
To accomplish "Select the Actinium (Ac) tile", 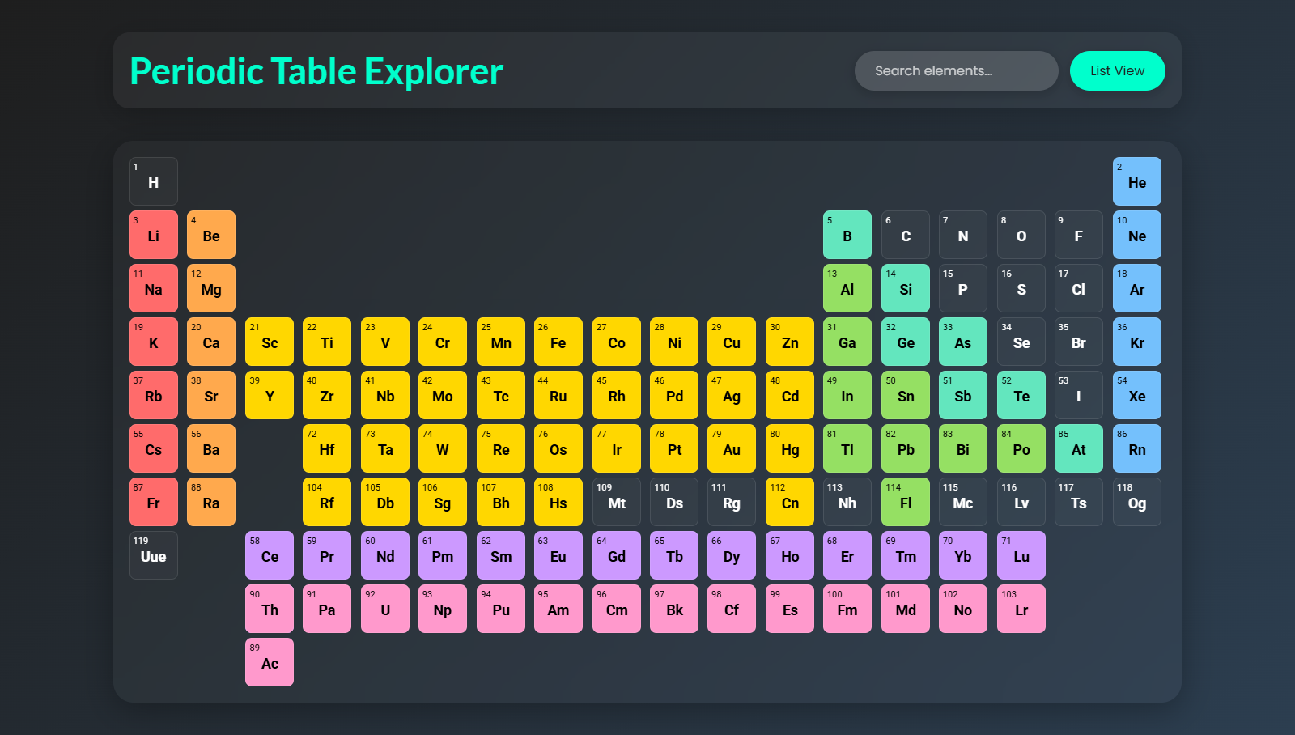I will pyautogui.click(x=270, y=662).
